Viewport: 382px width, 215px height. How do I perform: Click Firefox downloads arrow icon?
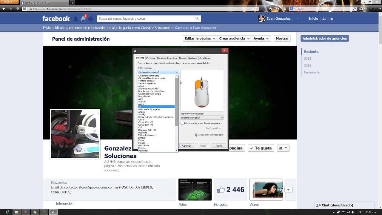[x=285, y=9]
